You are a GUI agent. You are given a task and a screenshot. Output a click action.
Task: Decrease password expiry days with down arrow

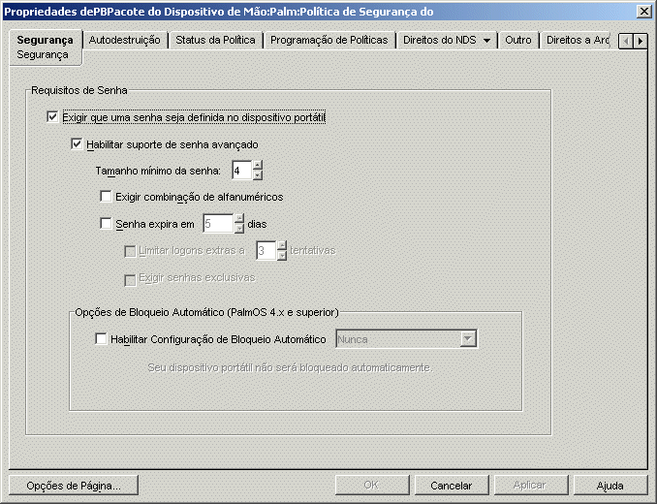tap(239, 229)
